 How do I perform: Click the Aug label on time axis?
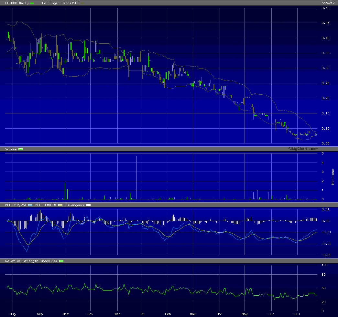coord(13,314)
